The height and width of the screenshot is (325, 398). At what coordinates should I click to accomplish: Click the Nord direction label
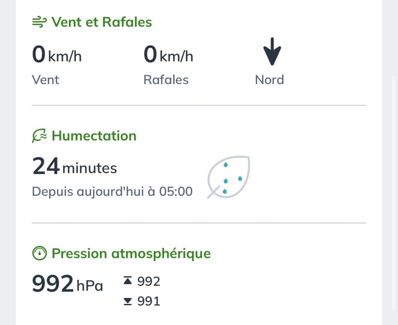(x=270, y=80)
